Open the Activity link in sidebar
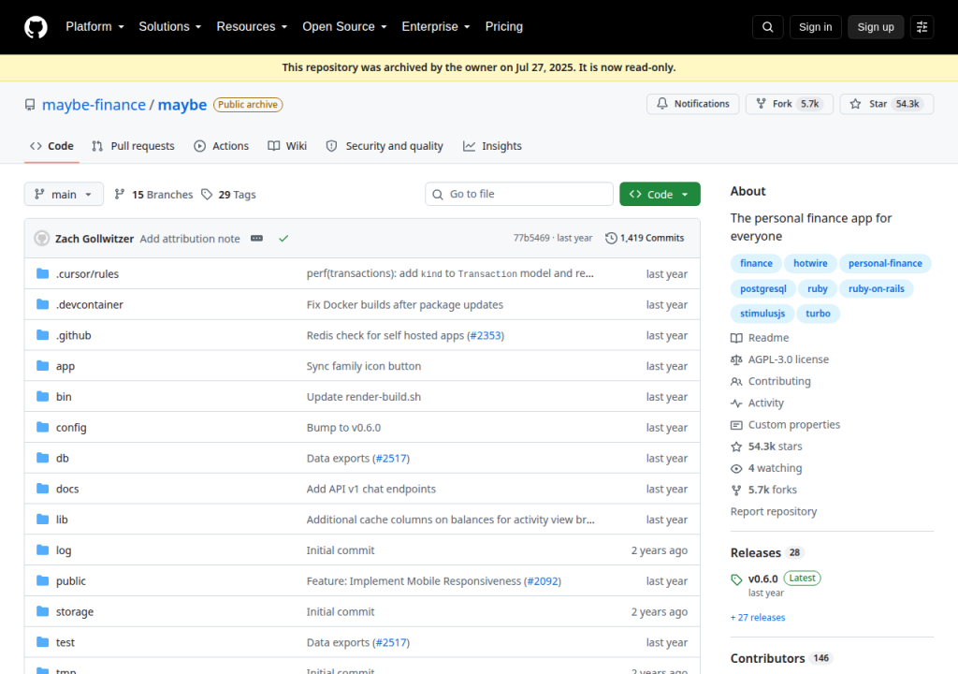The height and width of the screenshot is (674, 958). pyautogui.click(x=757, y=403)
